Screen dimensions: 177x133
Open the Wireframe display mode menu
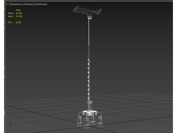click(41, 4)
